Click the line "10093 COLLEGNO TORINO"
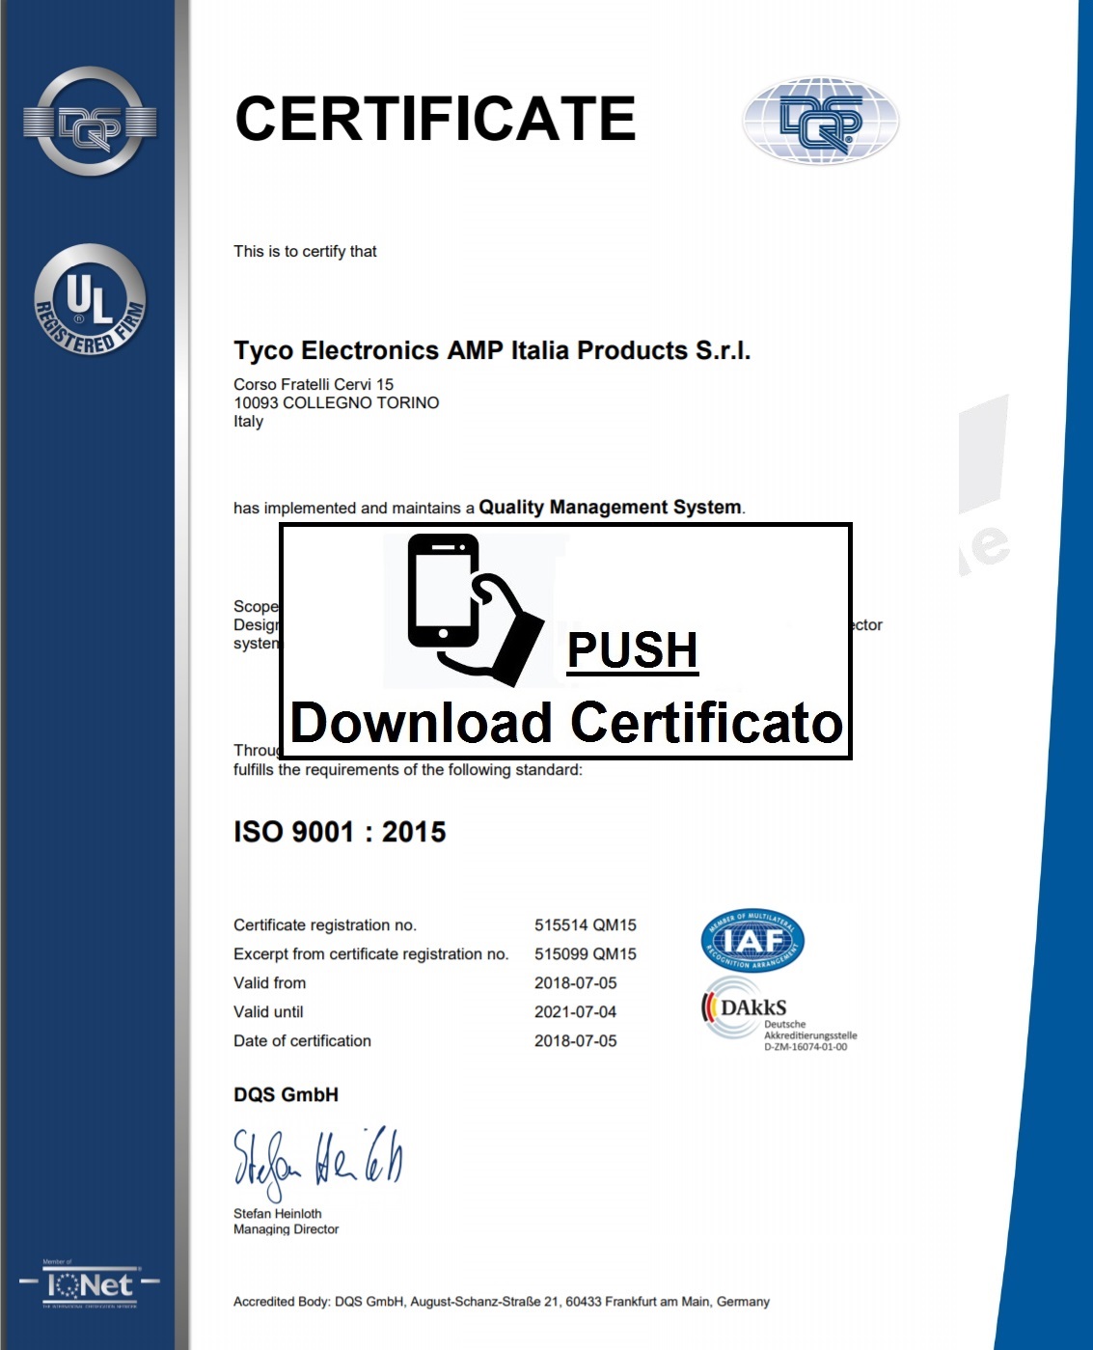Screen dimensions: 1093x1350 coord(336,402)
